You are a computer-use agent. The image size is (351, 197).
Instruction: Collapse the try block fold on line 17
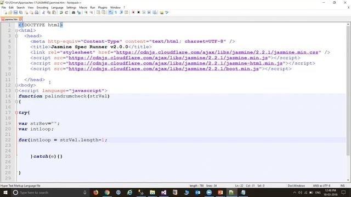pos(16,113)
